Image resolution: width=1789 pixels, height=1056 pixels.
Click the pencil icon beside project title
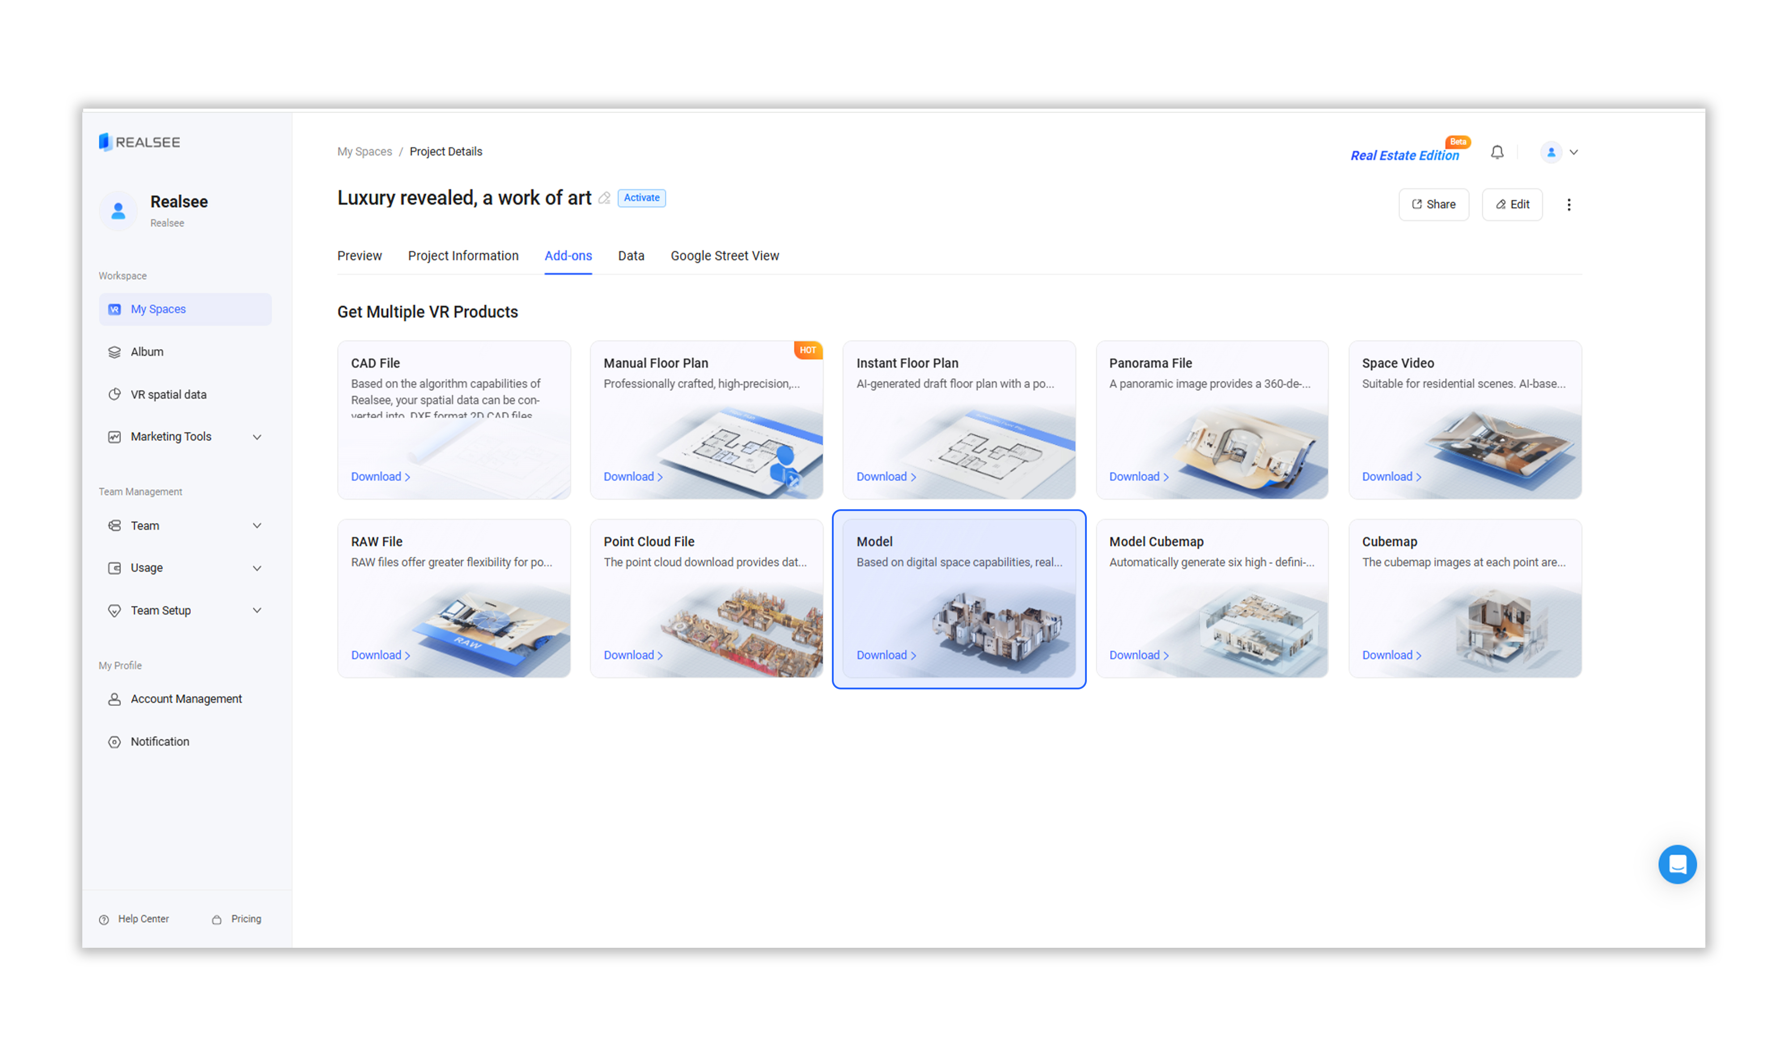coord(604,199)
